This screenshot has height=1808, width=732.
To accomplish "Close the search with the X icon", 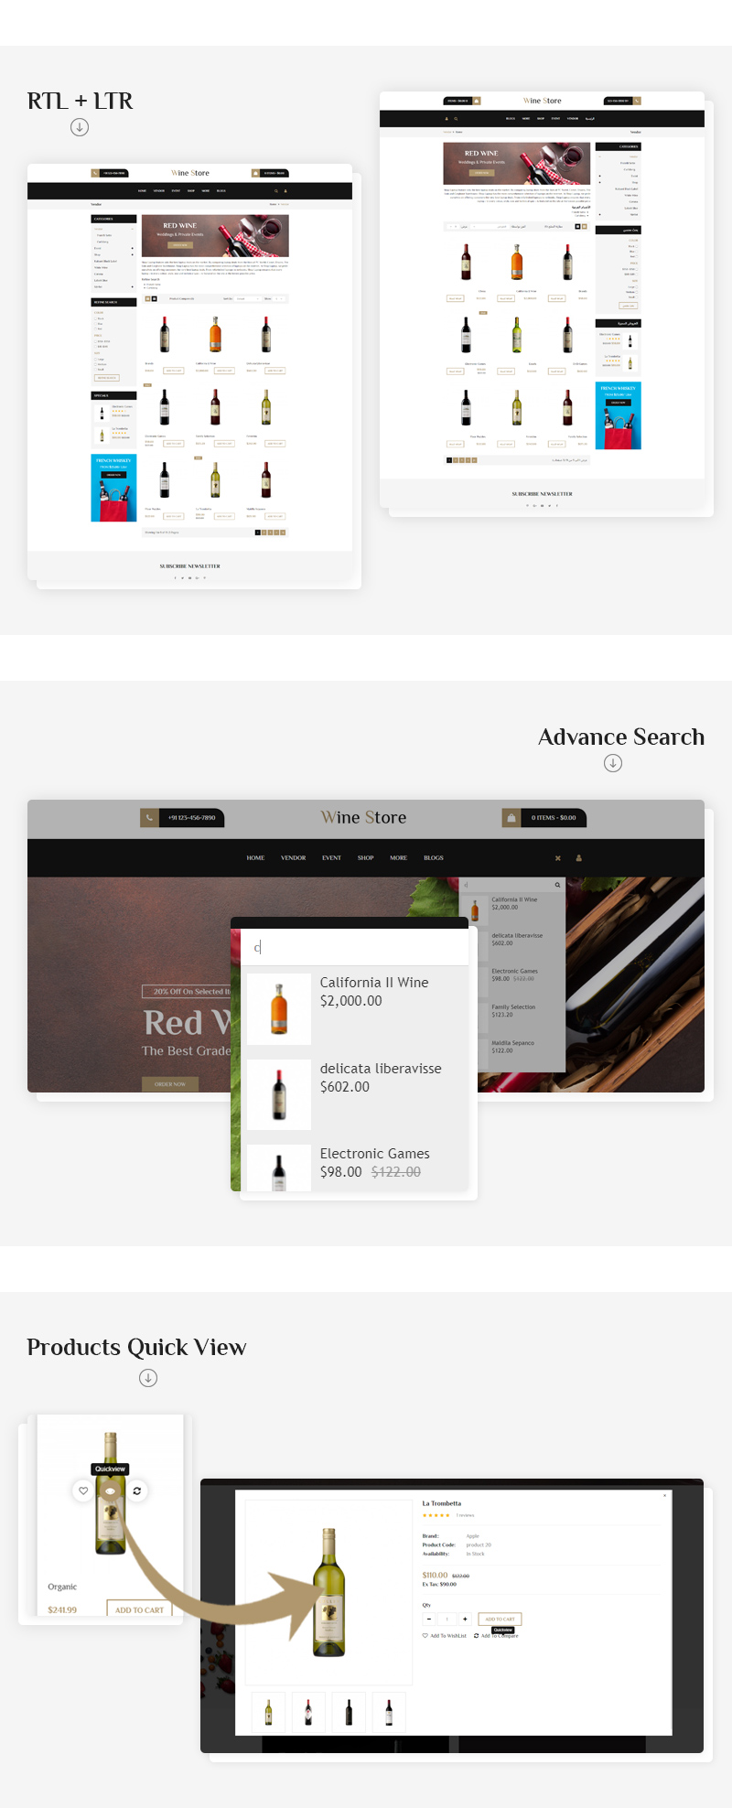I will point(558,858).
